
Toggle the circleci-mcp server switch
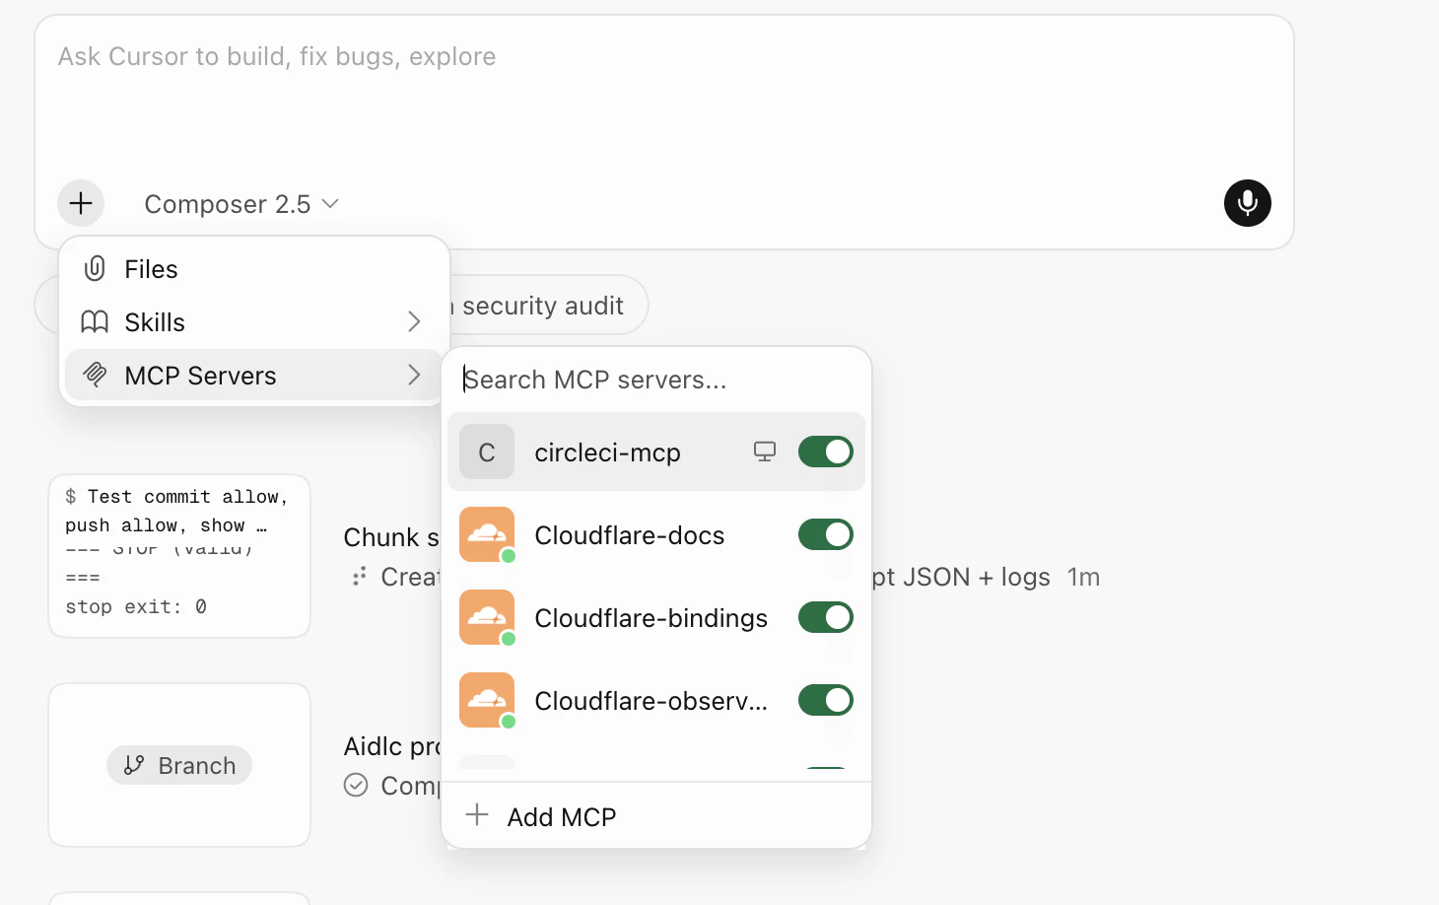tap(826, 452)
